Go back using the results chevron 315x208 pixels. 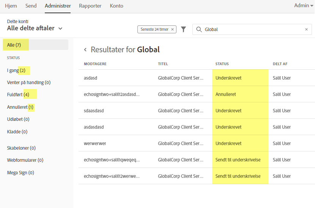tap(85, 50)
